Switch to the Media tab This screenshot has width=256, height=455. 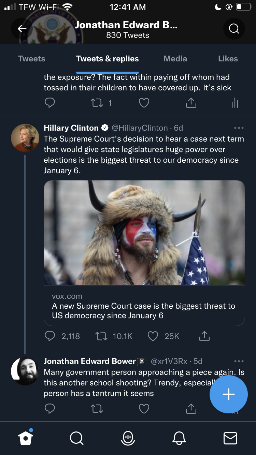175,59
